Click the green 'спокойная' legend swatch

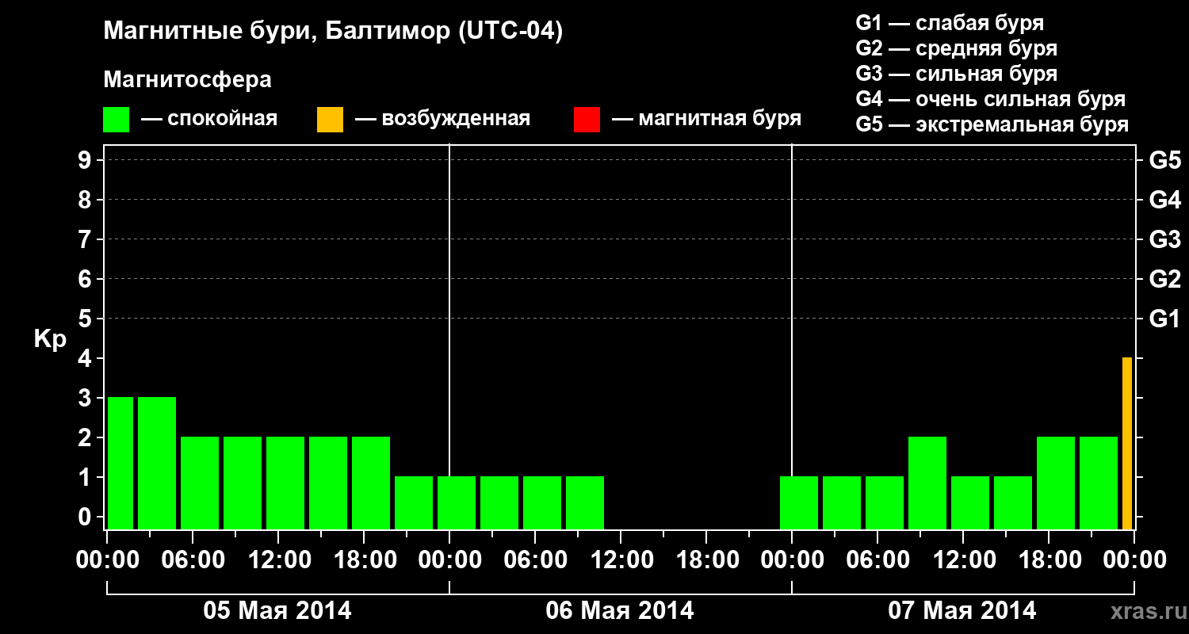click(116, 120)
